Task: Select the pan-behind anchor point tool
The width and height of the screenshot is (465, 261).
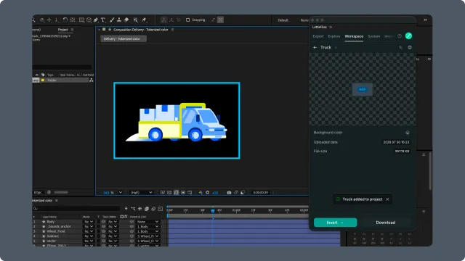Action: pos(73,20)
